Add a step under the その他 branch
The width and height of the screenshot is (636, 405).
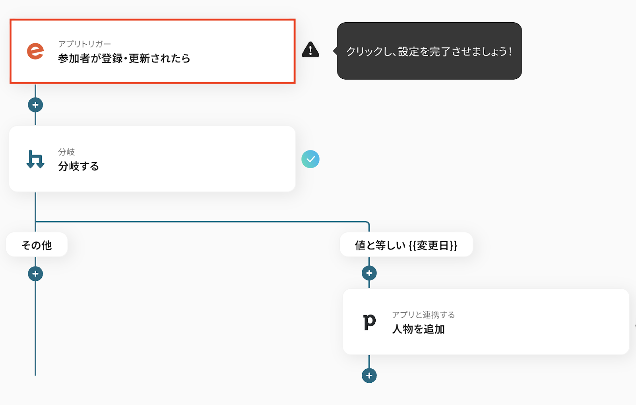[x=35, y=274]
